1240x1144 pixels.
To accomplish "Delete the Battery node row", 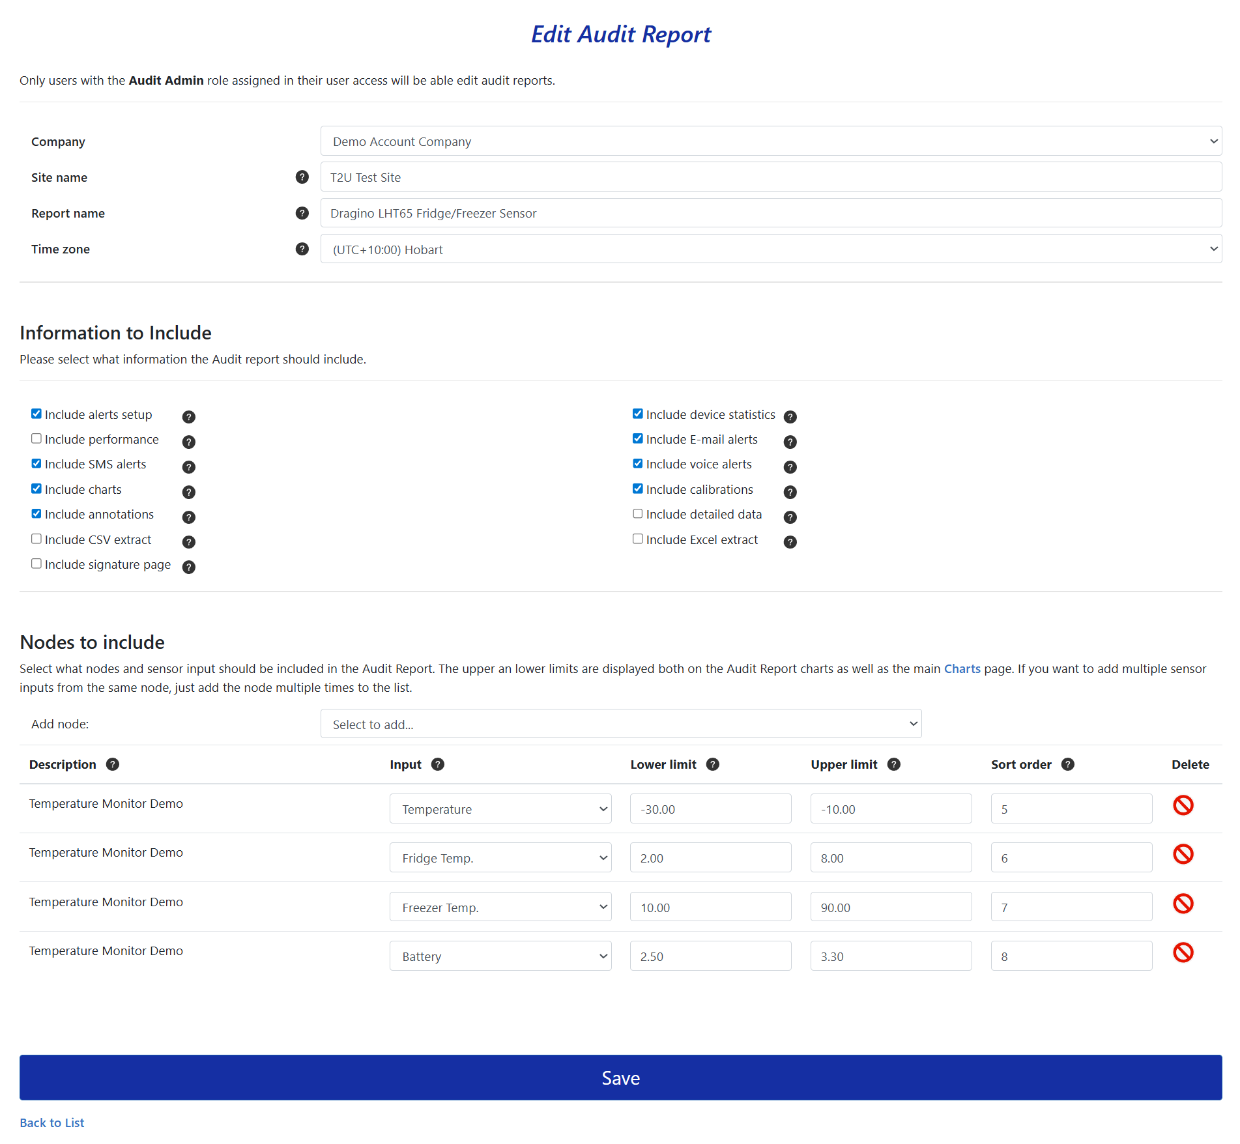I will coord(1183,952).
